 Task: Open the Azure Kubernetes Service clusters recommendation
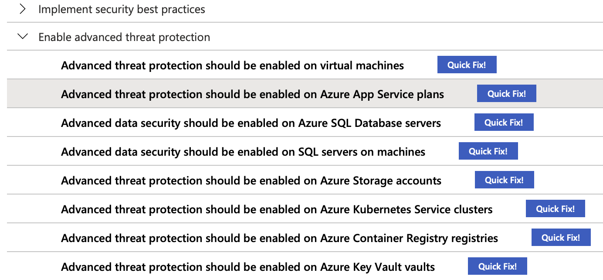276,209
